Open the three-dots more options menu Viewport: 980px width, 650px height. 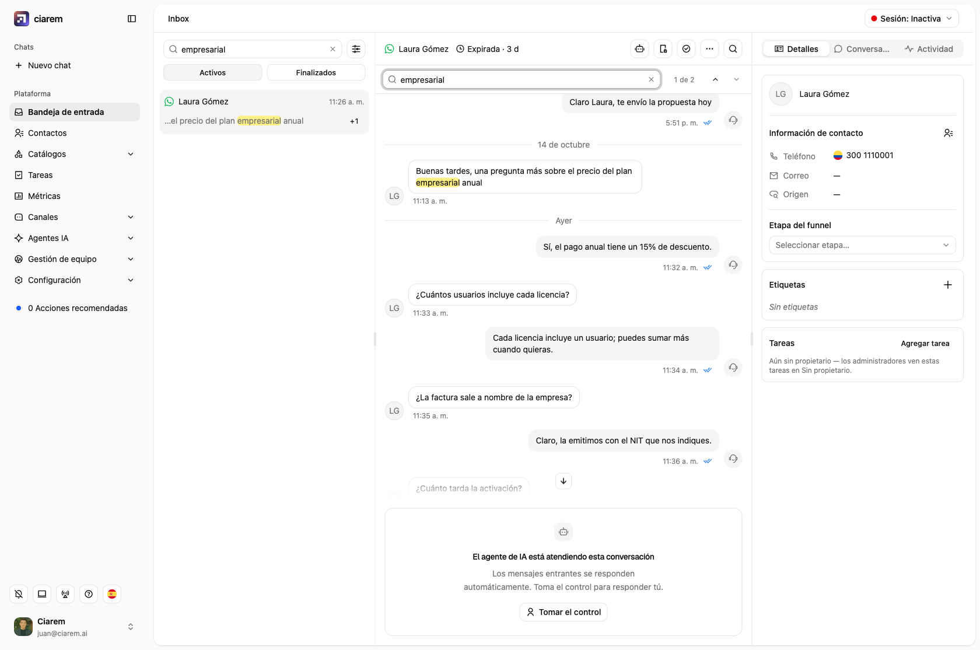709,49
